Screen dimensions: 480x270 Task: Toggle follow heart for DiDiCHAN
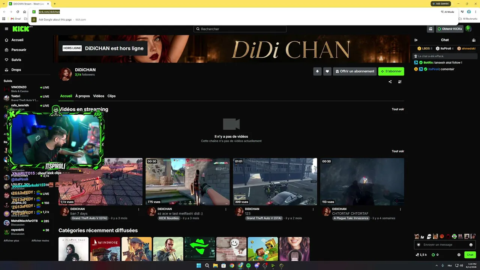327,71
